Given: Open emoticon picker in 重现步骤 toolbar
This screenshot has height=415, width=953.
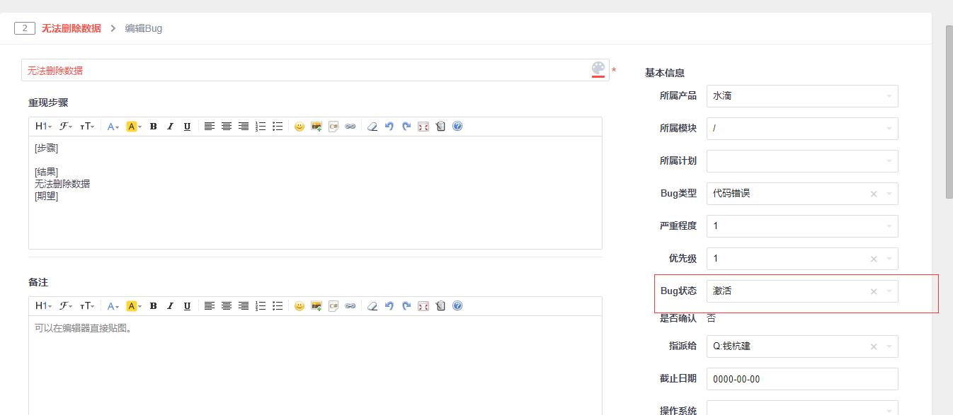Looking at the screenshot, I should tap(299, 127).
